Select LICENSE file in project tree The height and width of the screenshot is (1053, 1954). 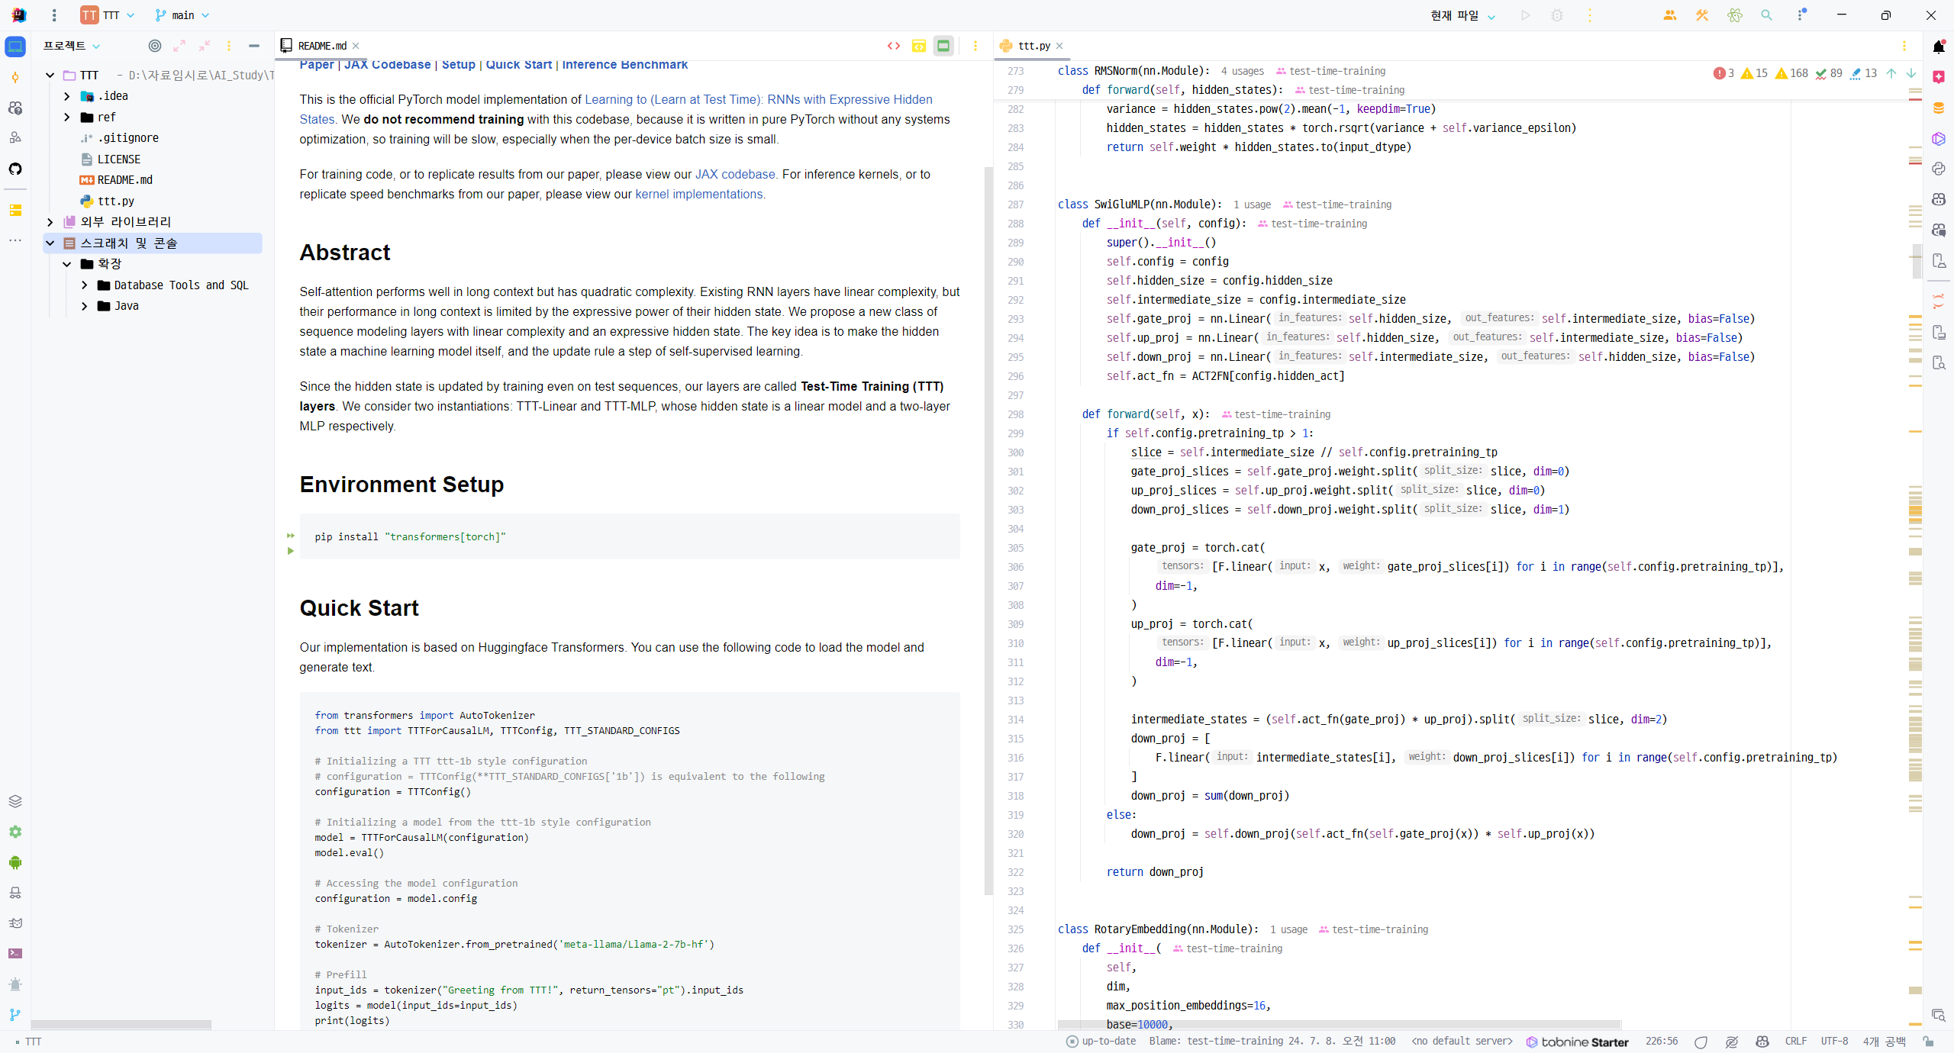(x=119, y=159)
